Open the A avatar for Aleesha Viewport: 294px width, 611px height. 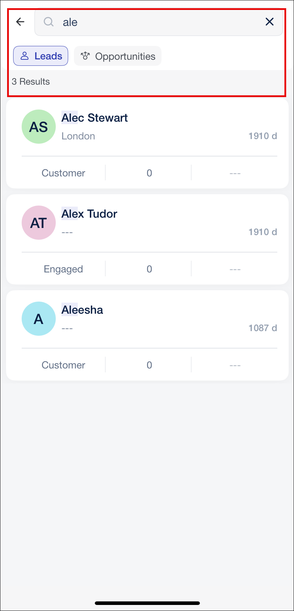39,319
